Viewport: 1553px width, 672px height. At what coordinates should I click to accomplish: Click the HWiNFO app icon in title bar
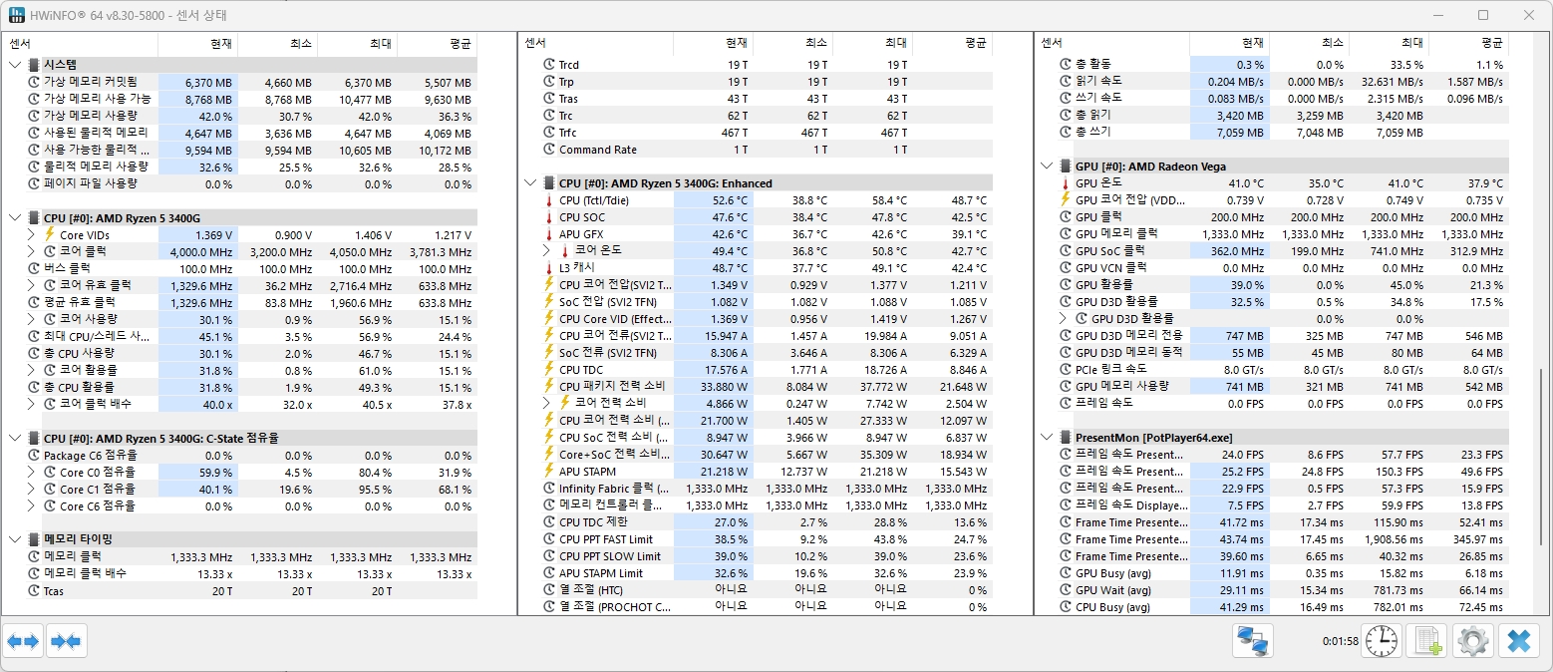pos(17,15)
